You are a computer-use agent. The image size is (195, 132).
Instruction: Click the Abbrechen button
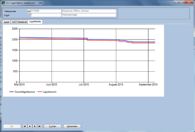point(72,126)
